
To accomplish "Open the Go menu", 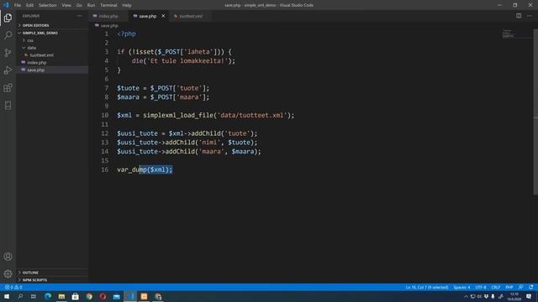I will [79, 5].
